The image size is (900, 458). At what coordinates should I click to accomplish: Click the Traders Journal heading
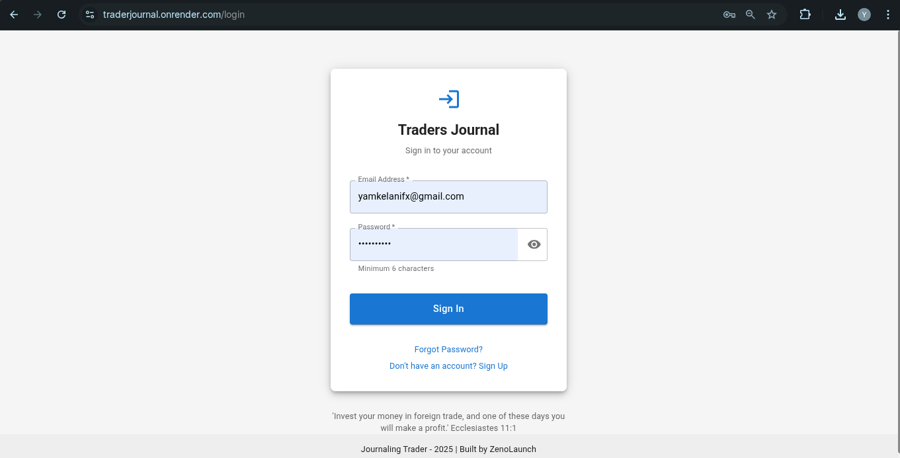(448, 130)
